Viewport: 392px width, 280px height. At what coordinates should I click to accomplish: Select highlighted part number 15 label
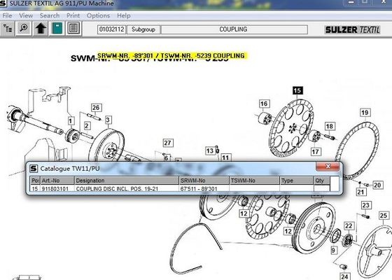pyautogui.click(x=297, y=90)
